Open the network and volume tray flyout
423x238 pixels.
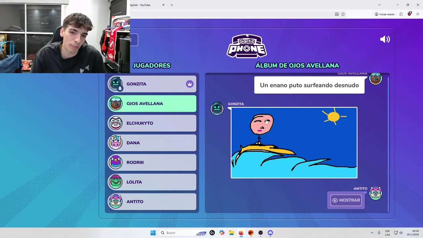[398, 233]
